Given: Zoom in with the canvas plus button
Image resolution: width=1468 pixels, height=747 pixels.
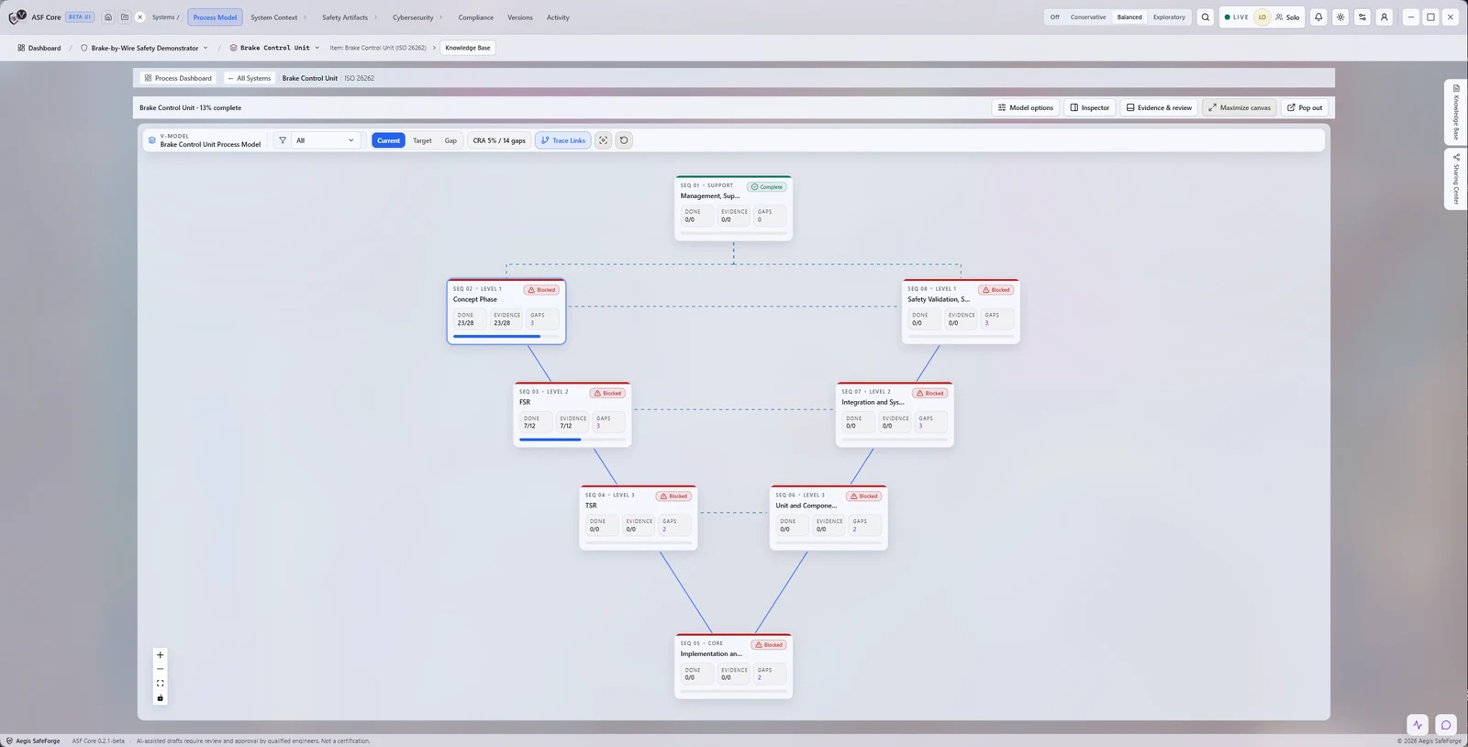Looking at the screenshot, I should click(x=160, y=655).
